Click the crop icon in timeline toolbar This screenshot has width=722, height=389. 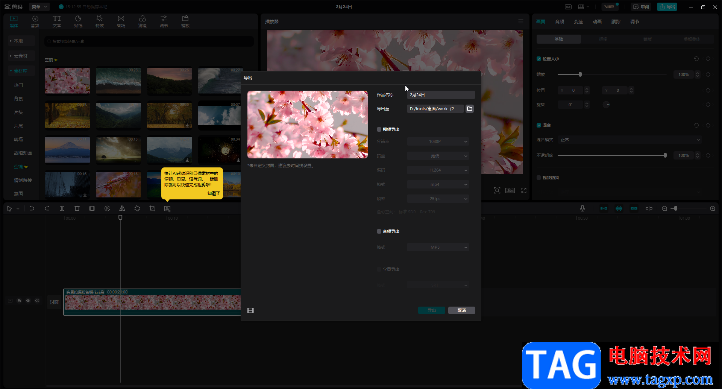pyautogui.click(x=152, y=208)
